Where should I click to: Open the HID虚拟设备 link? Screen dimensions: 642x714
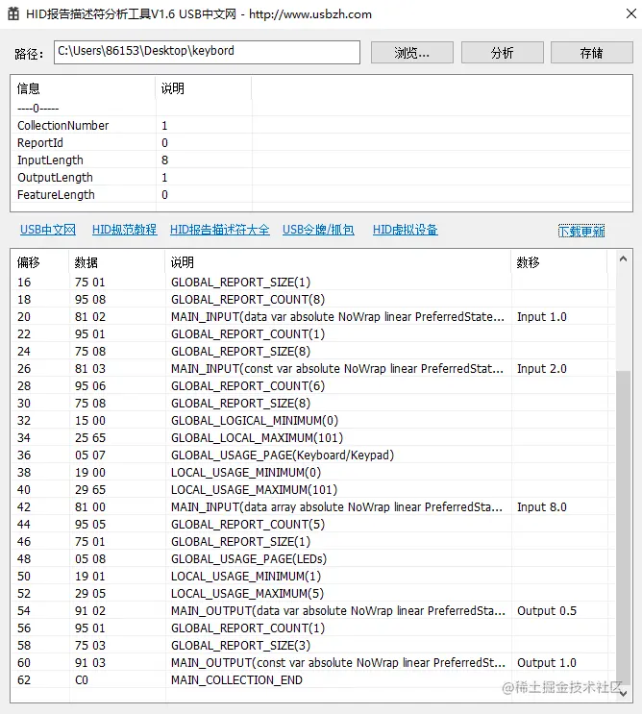pos(406,230)
